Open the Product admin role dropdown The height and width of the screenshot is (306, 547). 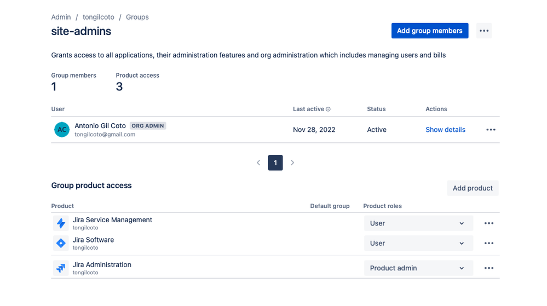click(x=418, y=268)
